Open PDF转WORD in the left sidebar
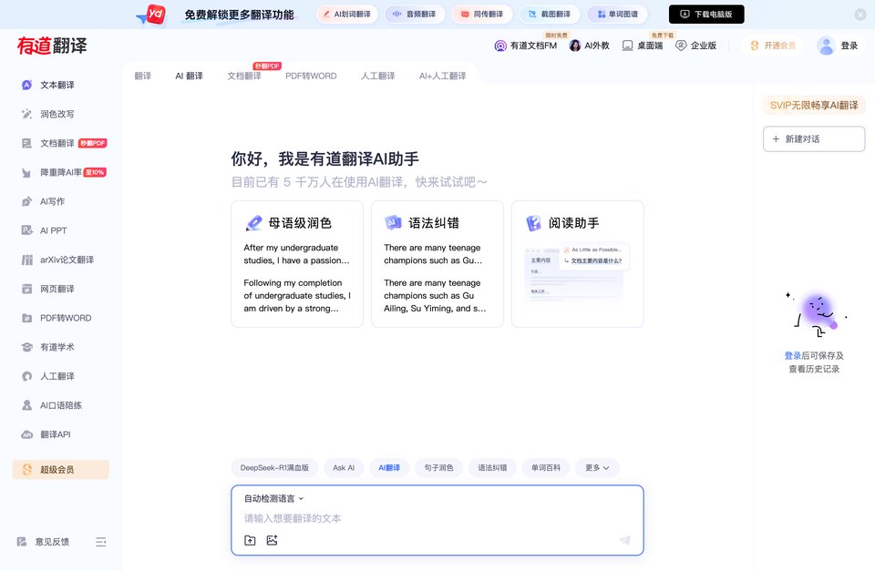Viewport: 875px width, 571px height. 57,318
